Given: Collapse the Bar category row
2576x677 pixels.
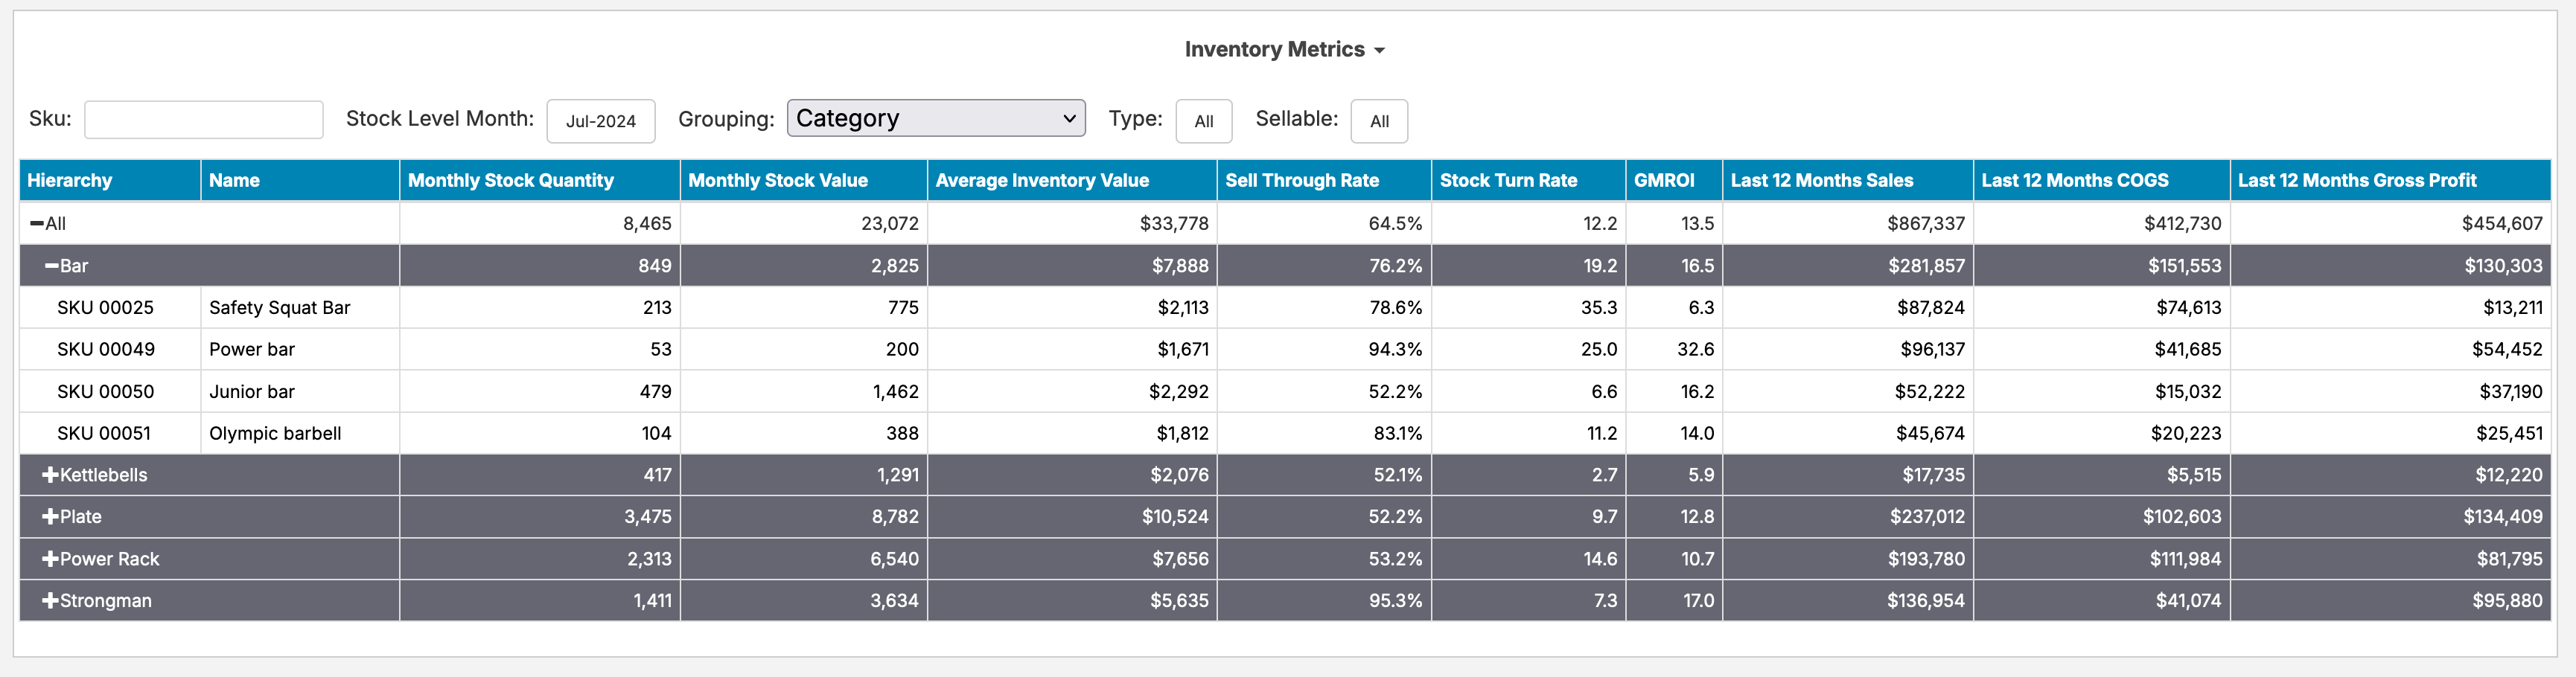Looking at the screenshot, I should pyautogui.click(x=52, y=266).
